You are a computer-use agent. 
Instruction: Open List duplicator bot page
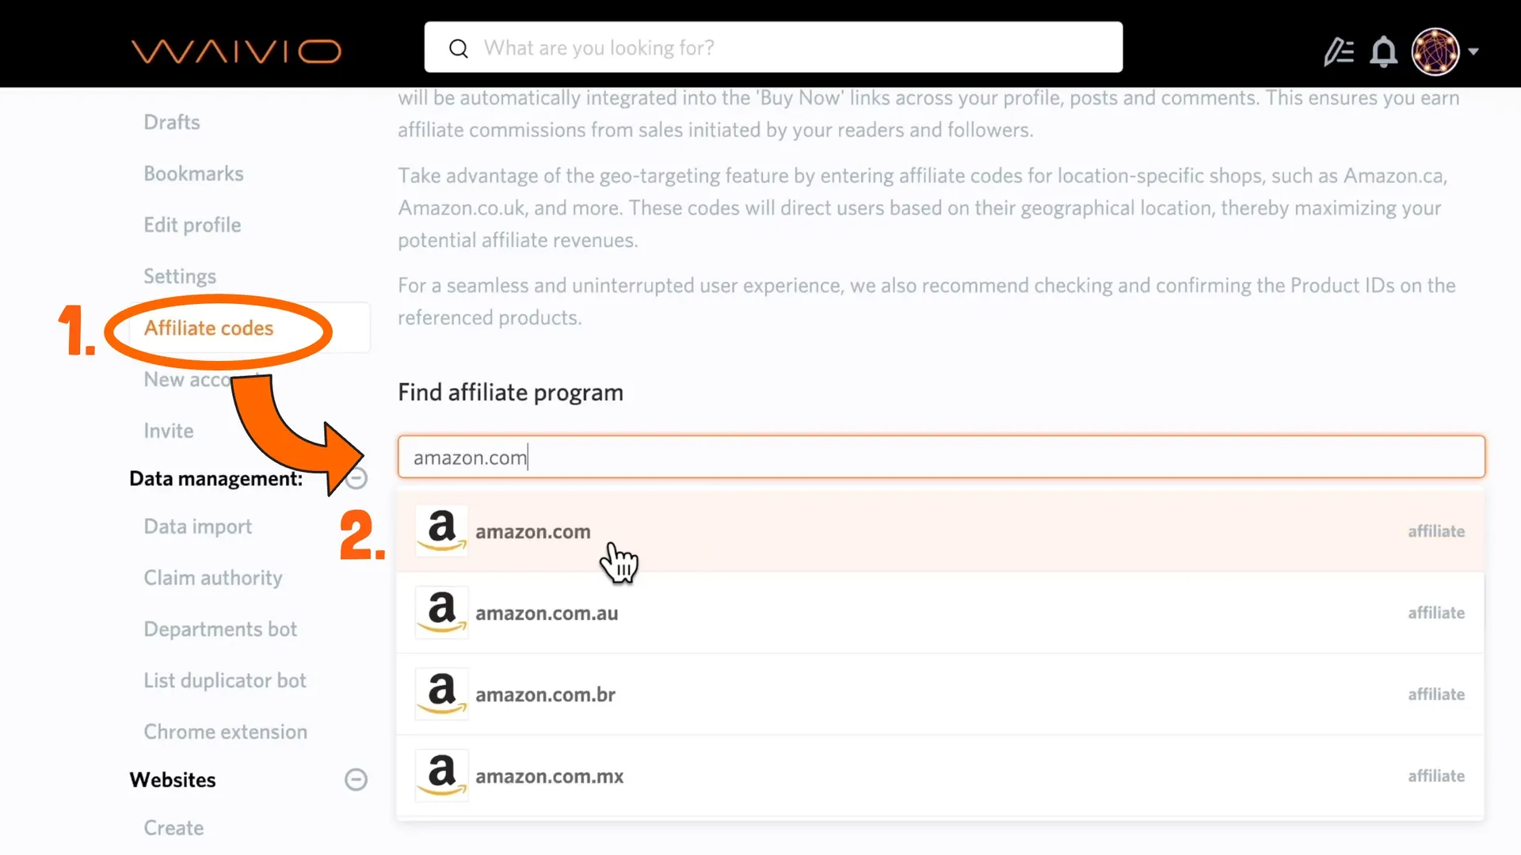[225, 681]
